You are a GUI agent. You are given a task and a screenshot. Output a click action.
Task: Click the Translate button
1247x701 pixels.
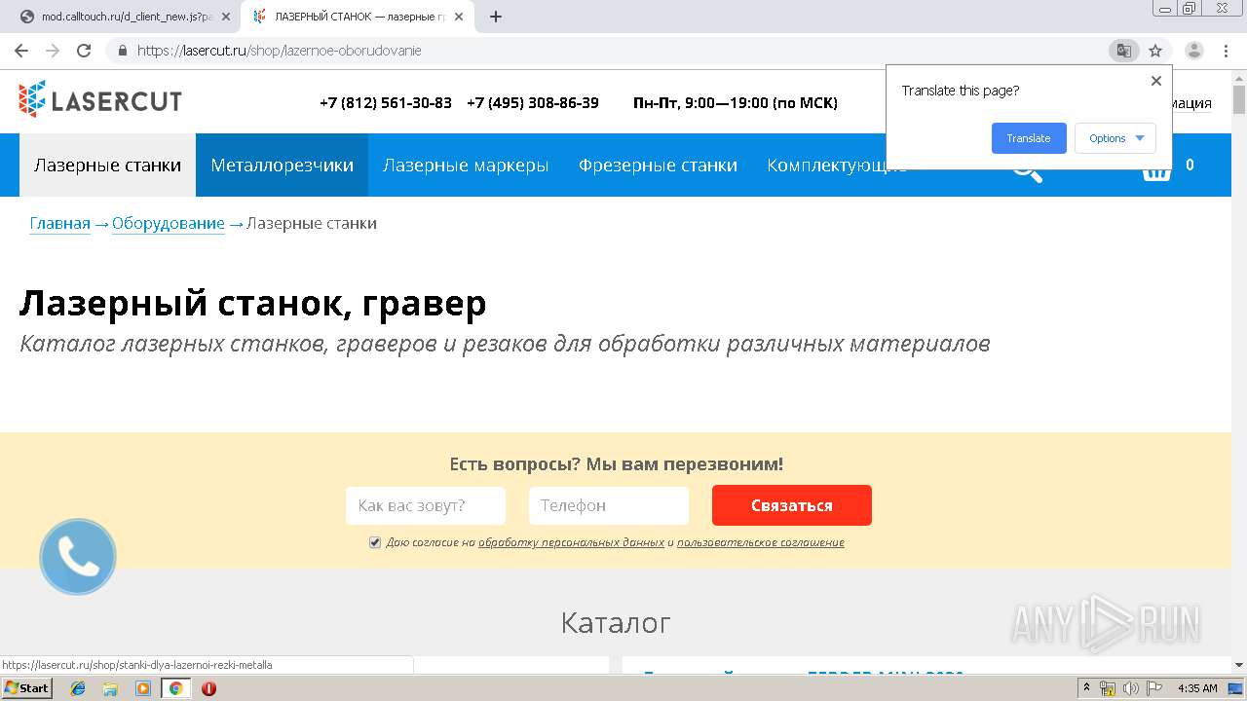point(1029,138)
